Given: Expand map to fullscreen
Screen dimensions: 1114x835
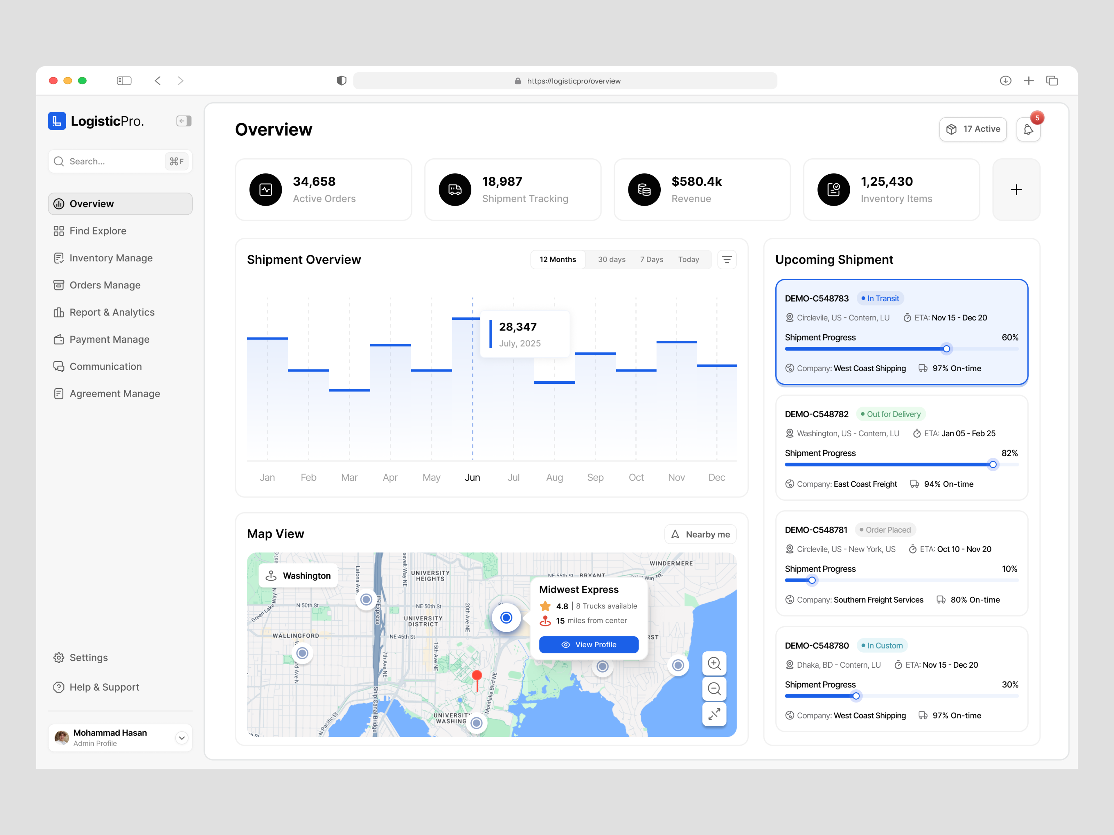Looking at the screenshot, I should (x=714, y=714).
